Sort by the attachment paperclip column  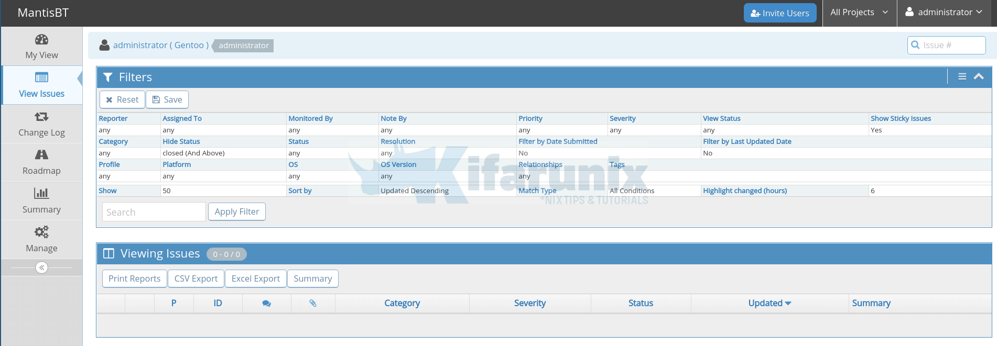(x=313, y=304)
